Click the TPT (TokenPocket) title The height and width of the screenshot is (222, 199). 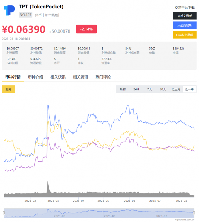41,7
